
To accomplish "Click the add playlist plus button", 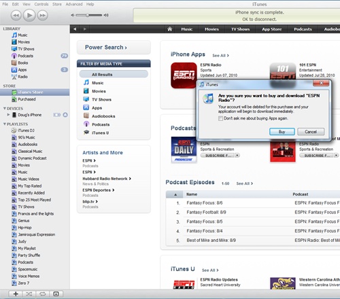I will (x=16, y=294).
